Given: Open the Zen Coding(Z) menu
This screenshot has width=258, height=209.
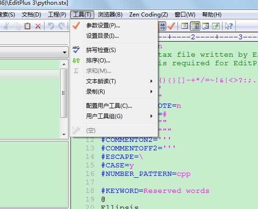Looking at the screenshot, I should pyautogui.click(x=149, y=15).
